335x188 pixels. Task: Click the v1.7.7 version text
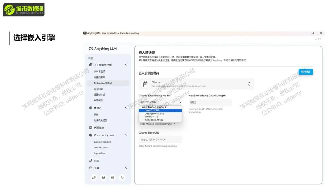click(x=318, y=39)
